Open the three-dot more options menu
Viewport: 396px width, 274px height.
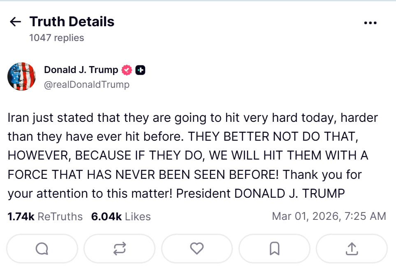coord(371,23)
